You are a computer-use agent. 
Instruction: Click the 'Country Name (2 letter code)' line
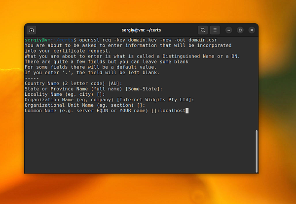point(74,83)
